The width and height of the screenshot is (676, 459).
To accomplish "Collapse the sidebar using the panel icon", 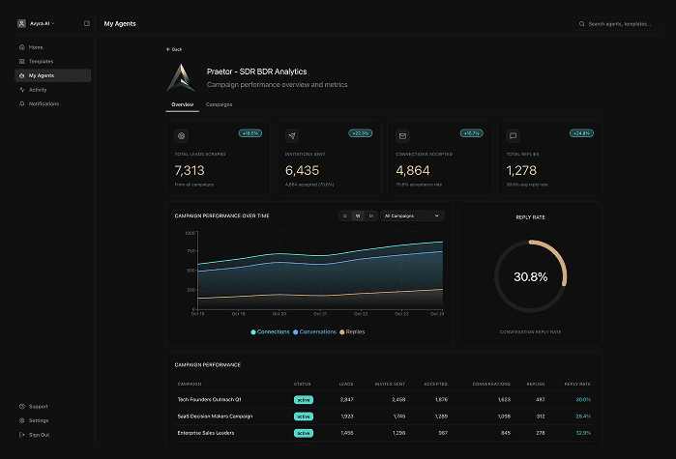I will coord(87,23).
